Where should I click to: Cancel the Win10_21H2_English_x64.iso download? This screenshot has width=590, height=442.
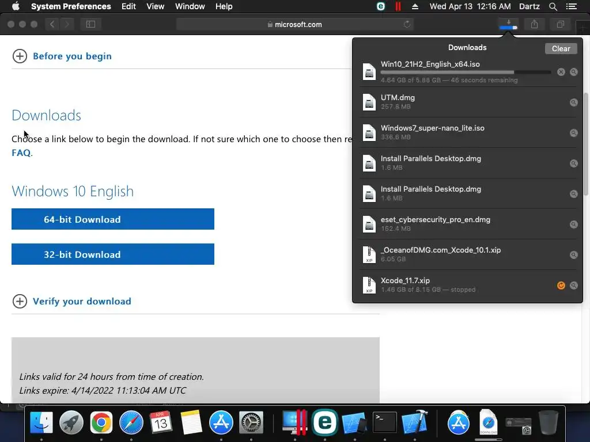tap(561, 72)
